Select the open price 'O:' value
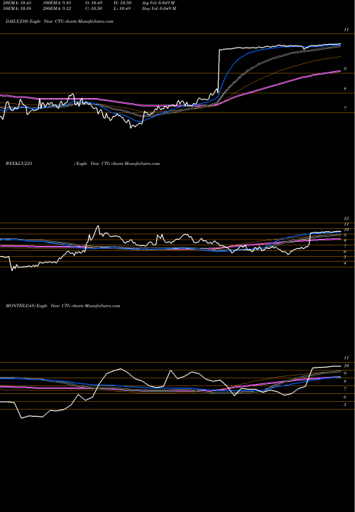The height and width of the screenshot is (512, 355). pos(94,3)
